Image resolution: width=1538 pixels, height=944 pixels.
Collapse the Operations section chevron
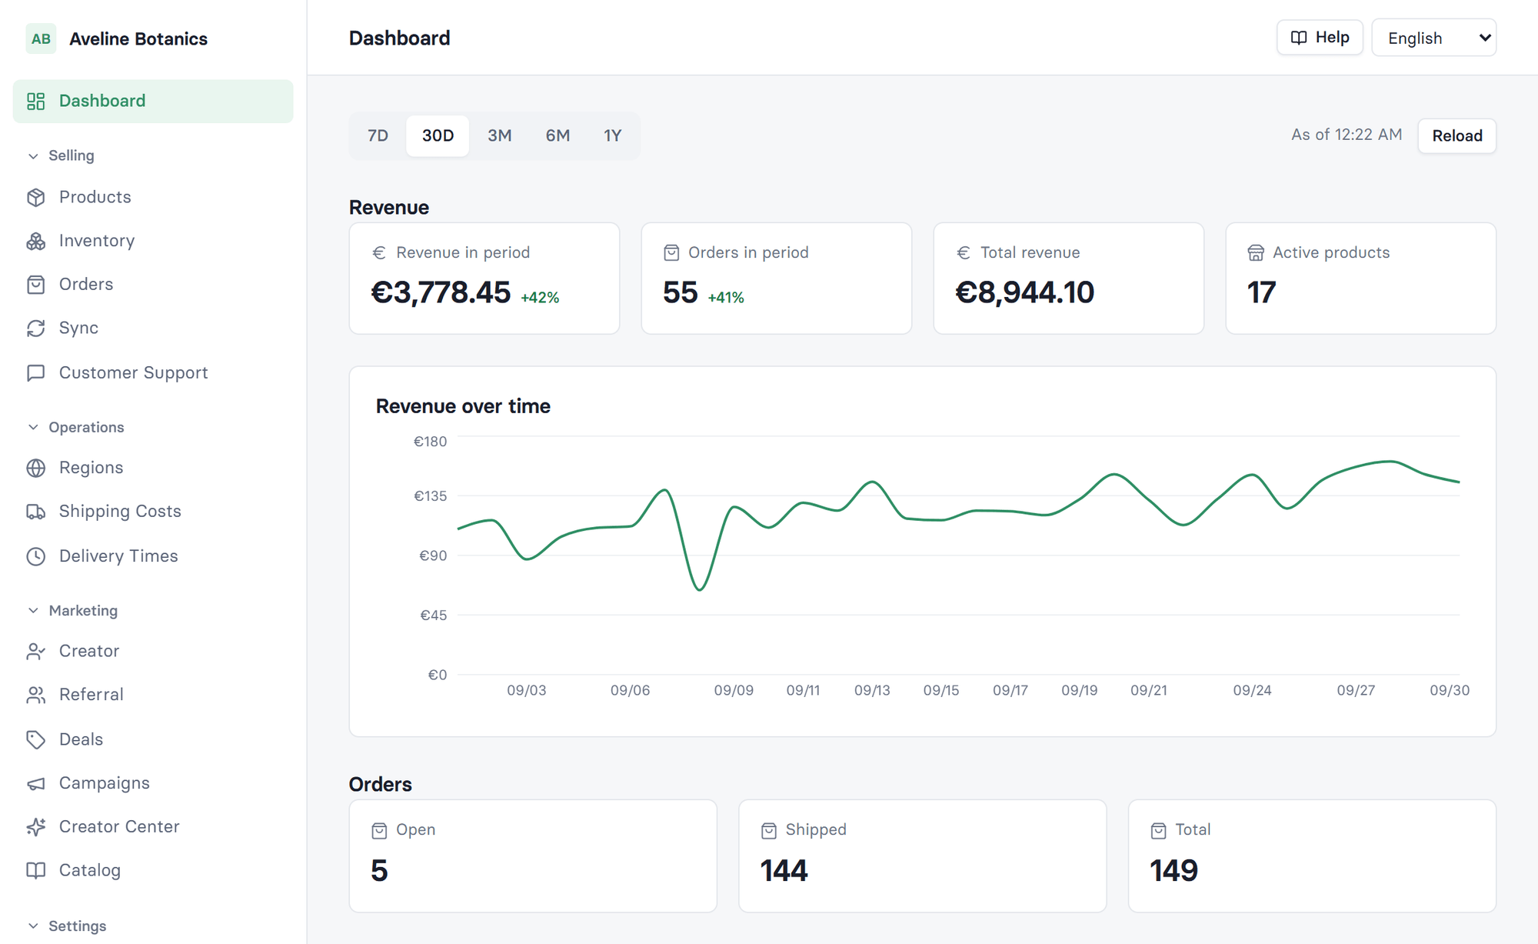pyautogui.click(x=33, y=427)
